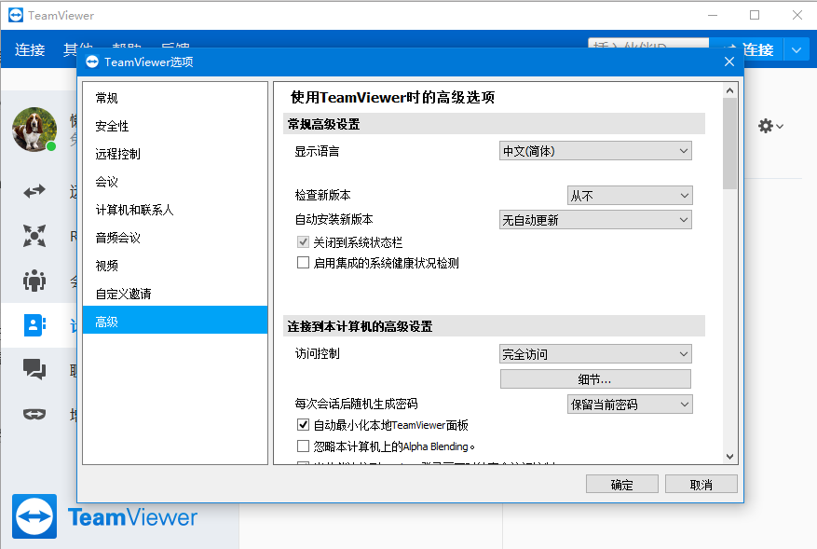This screenshot has width=817, height=549.
Task: Click the 常规高级设置 section header
Action: click(494, 124)
